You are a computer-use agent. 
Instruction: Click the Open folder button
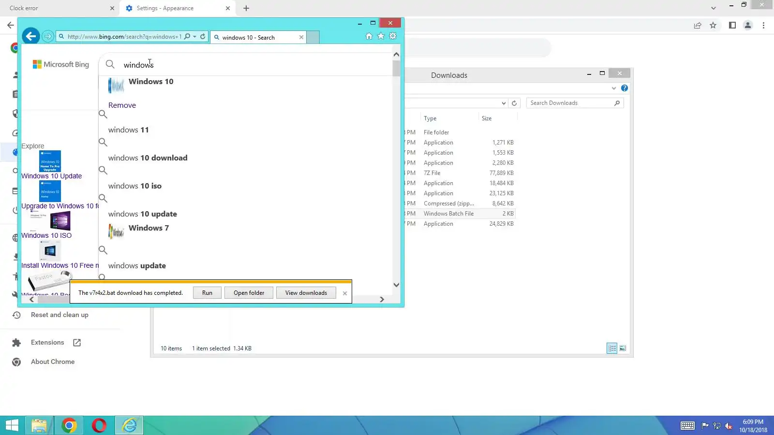[249, 293]
